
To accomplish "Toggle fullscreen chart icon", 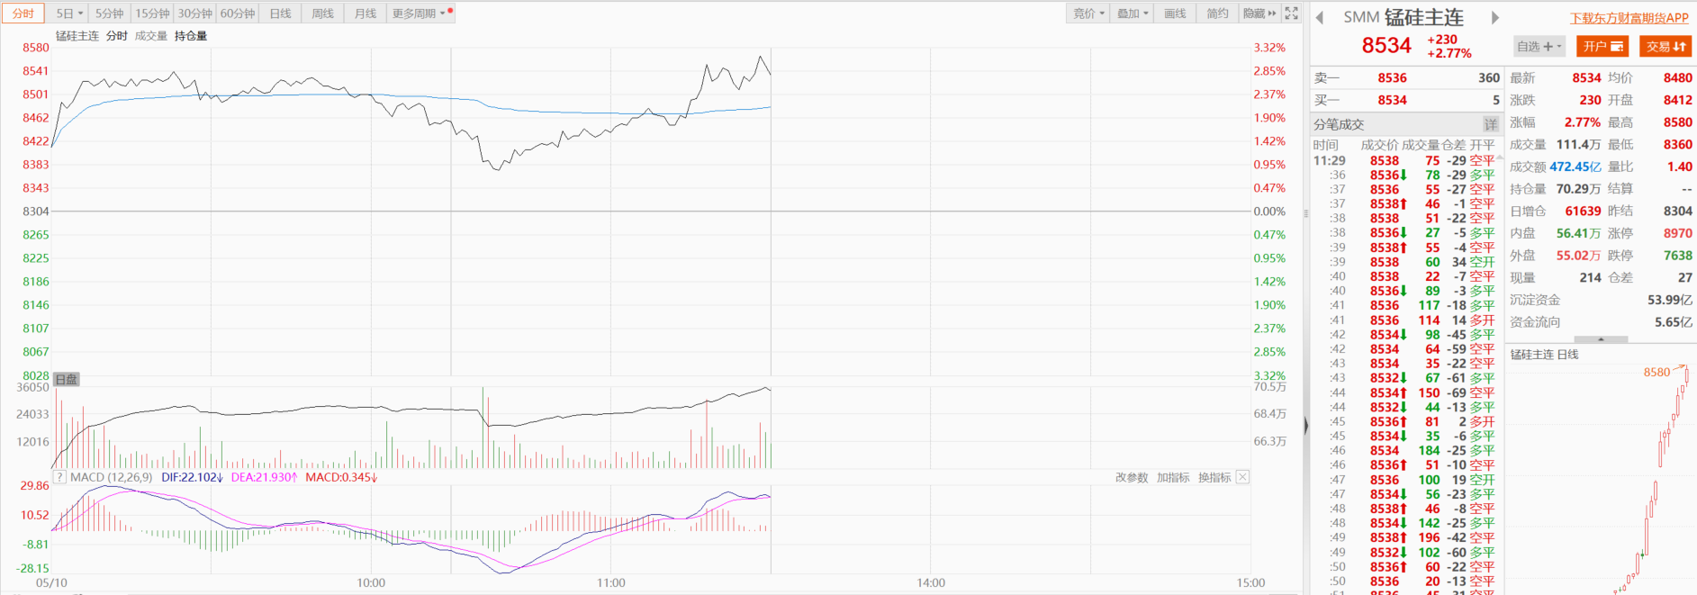I will [1292, 14].
